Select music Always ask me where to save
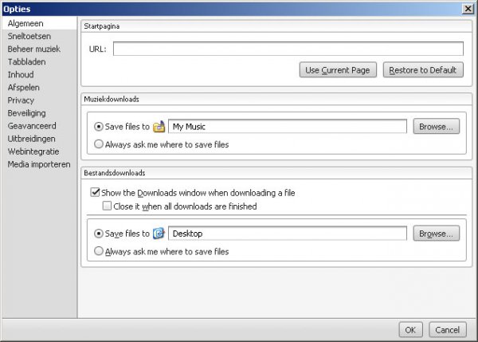This screenshot has width=478, height=342. [x=99, y=144]
